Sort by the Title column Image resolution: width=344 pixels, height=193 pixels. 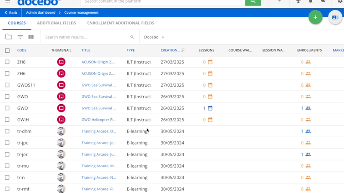(x=86, y=50)
